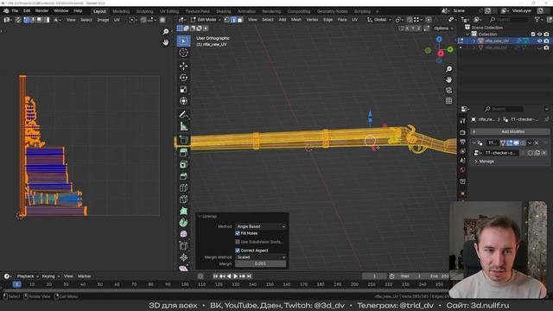The width and height of the screenshot is (553, 311).
Task: Select the Select Box tool in the 3D viewport
Action: [x=183, y=41]
